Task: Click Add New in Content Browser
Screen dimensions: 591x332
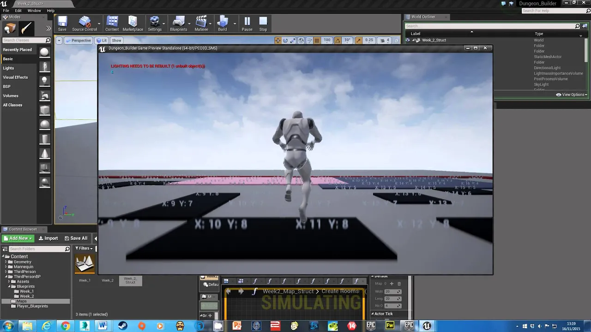Action: (x=18, y=238)
